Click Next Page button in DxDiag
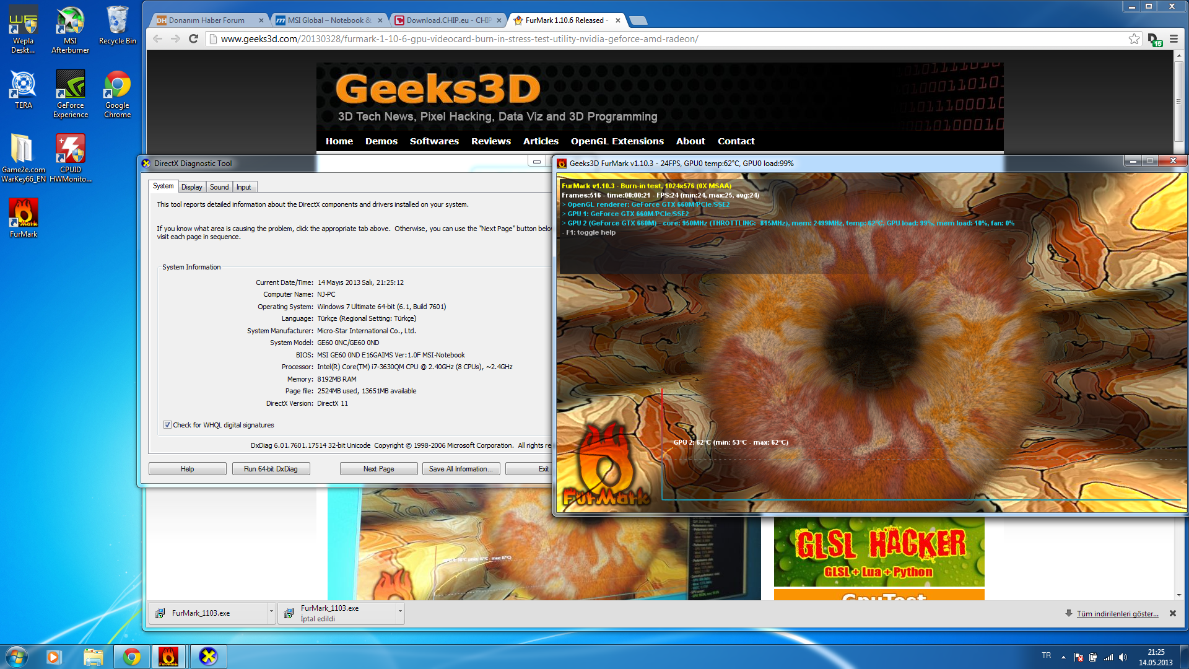The width and height of the screenshot is (1189, 669). point(378,469)
